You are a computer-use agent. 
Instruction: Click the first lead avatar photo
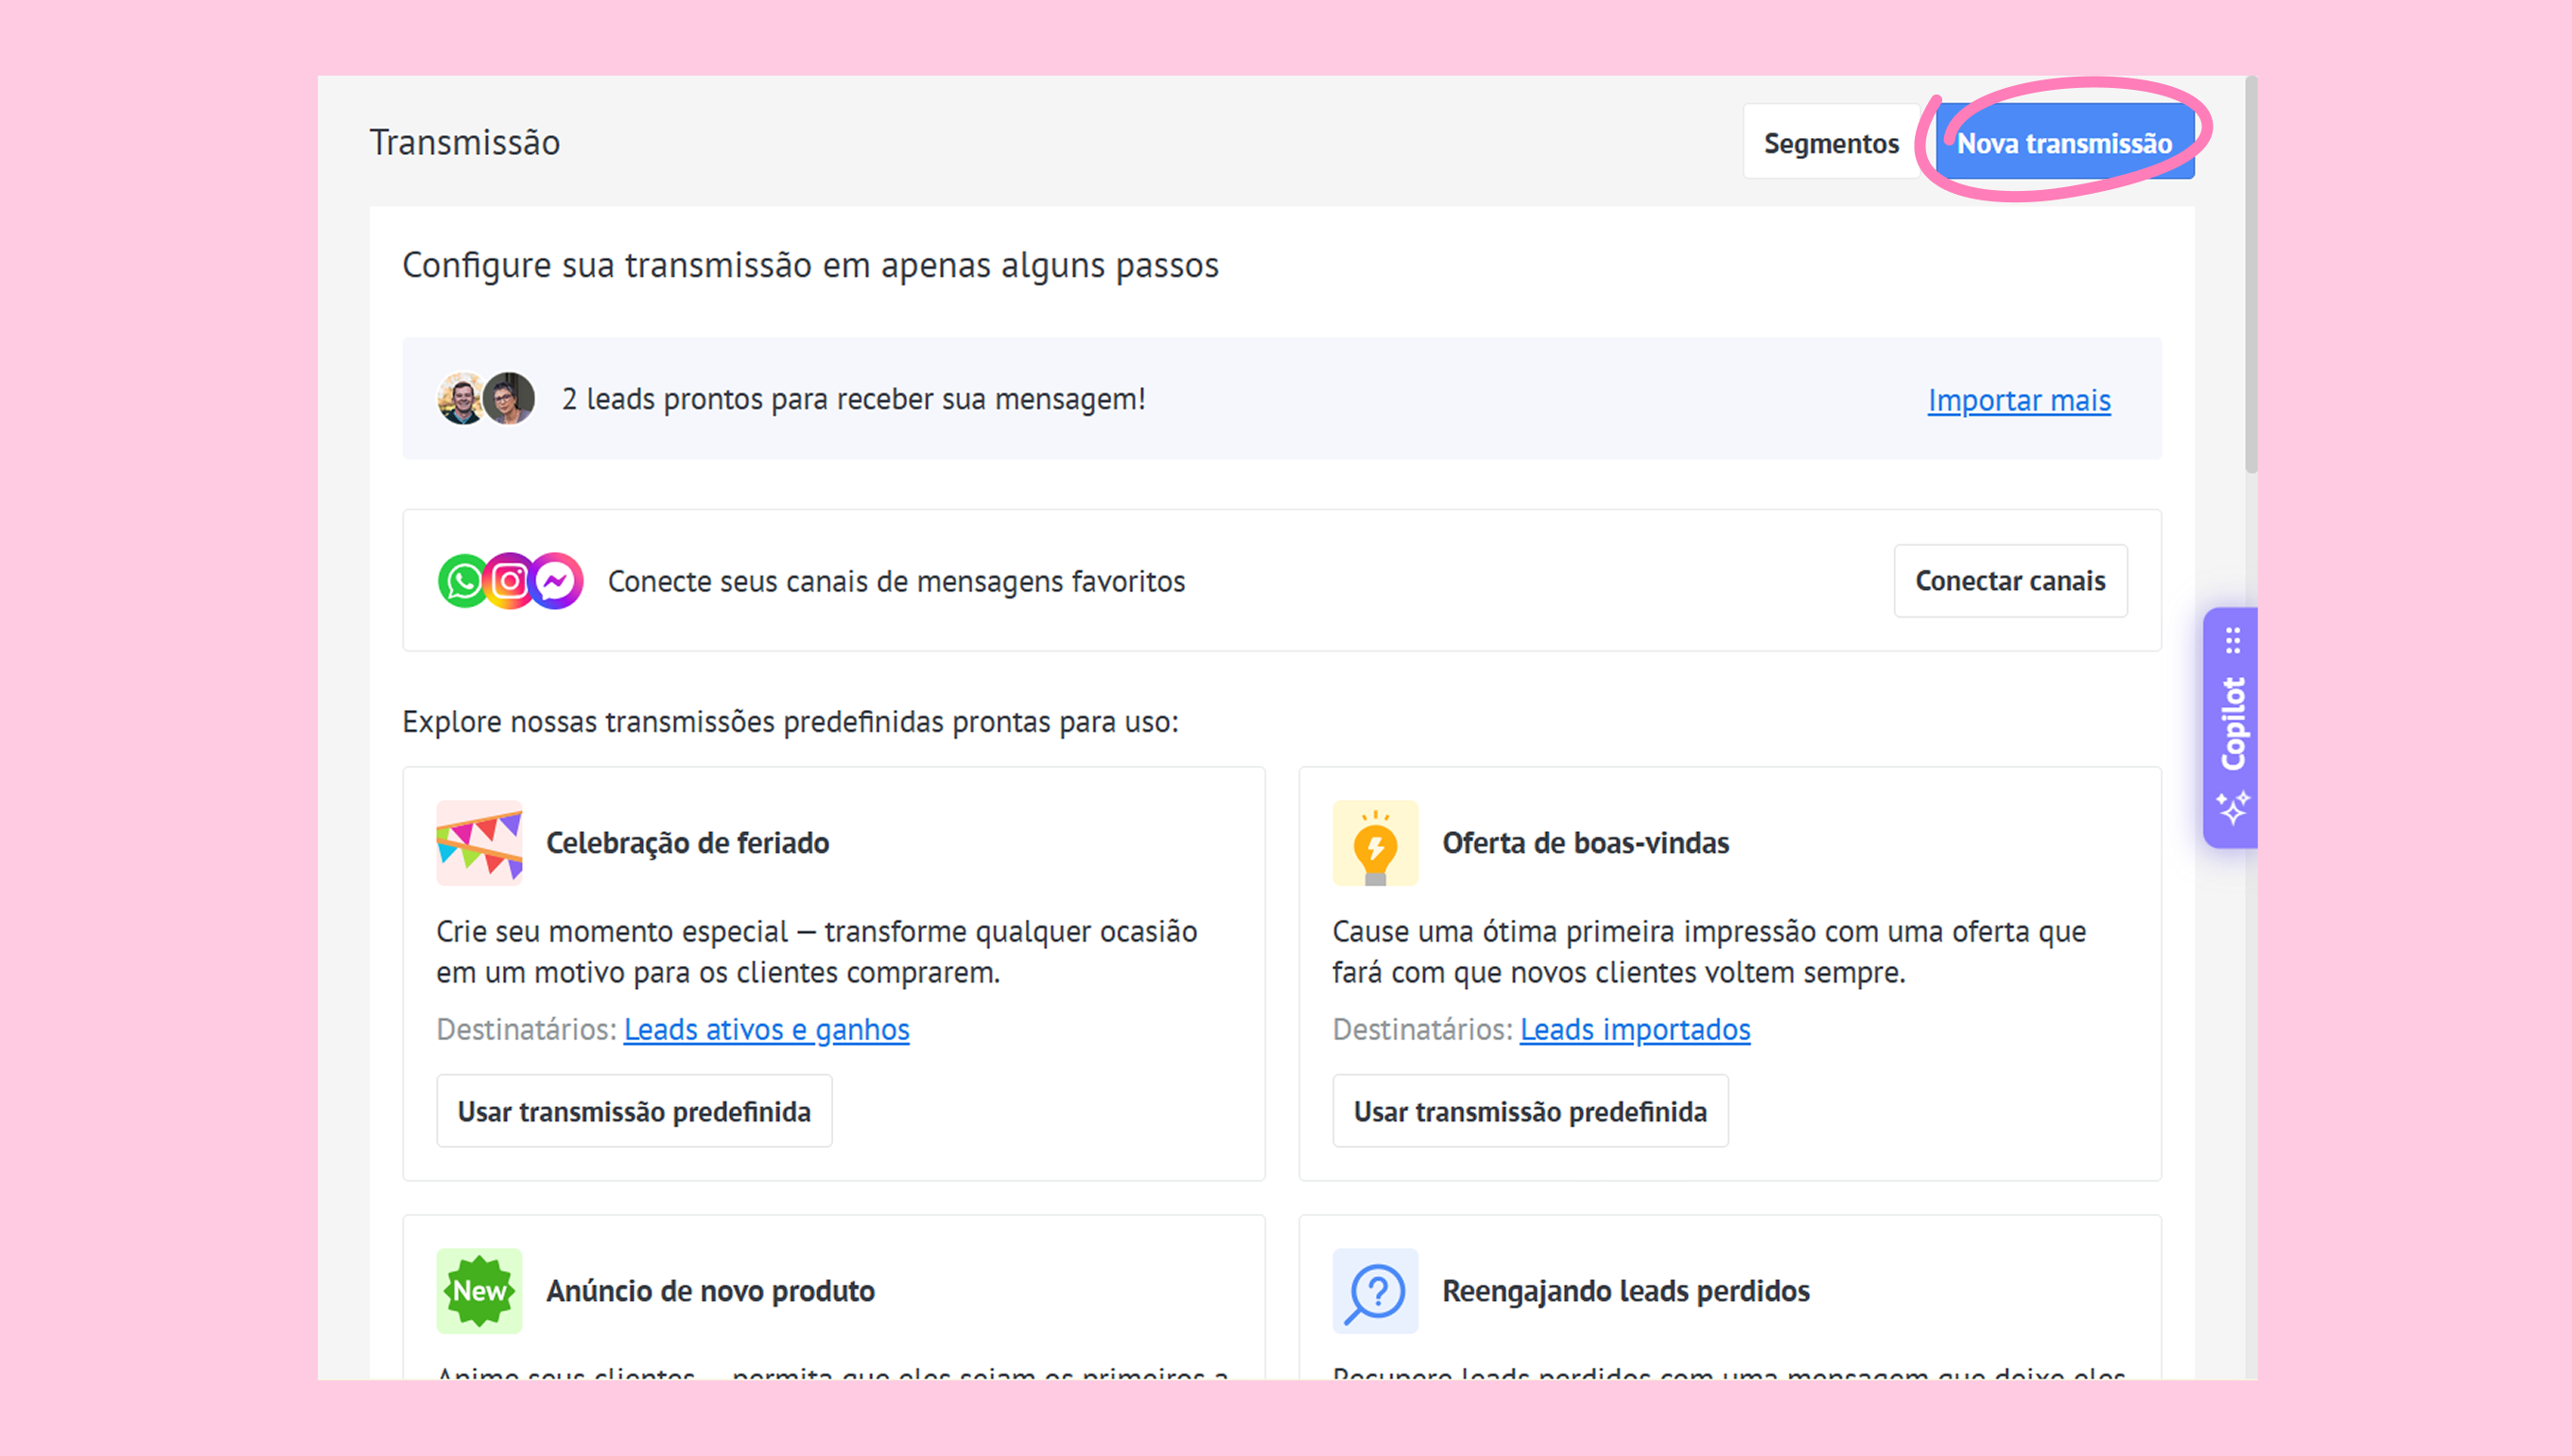pyautogui.click(x=461, y=399)
